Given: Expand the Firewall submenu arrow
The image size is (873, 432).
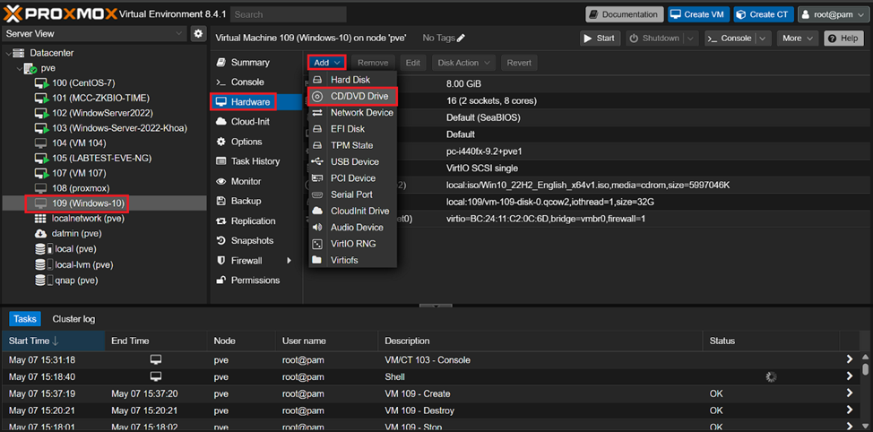Looking at the screenshot, I should [x=289, y=261].
